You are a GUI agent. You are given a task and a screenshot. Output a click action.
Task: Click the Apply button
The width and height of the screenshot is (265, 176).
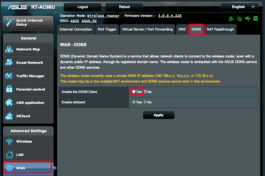pos(159,115)
